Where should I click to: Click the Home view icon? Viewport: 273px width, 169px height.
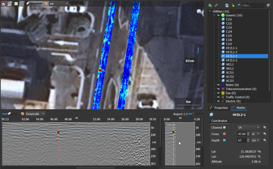pyautogui.click(x=3, y=4)
